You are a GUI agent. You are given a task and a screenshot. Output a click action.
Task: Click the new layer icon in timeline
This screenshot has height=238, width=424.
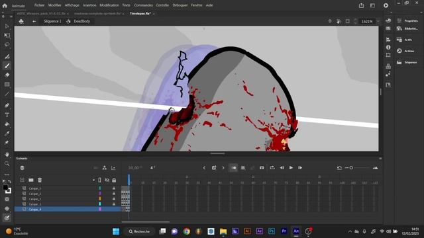click(x=22, y=180)
